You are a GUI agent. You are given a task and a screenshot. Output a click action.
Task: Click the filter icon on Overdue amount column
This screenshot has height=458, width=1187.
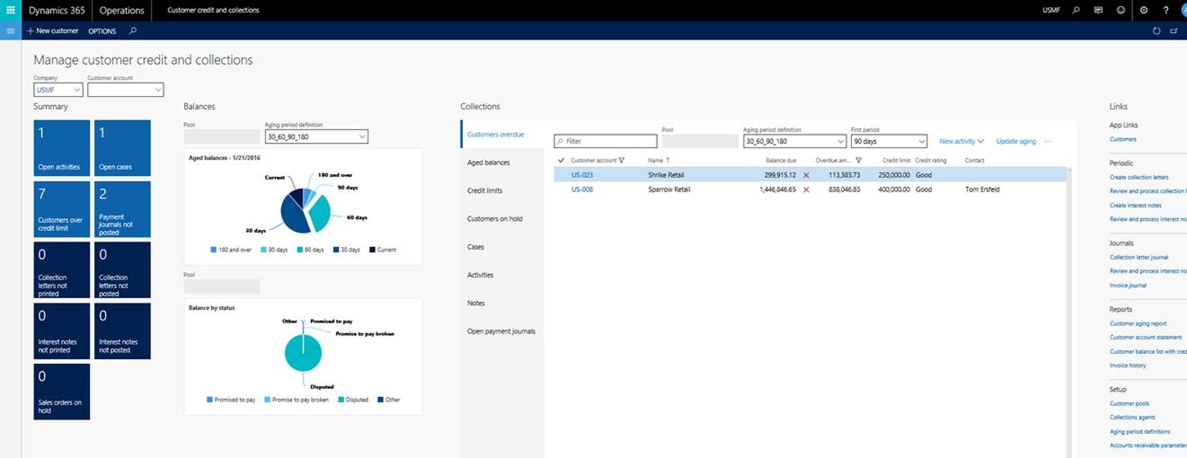pyautogui.click(x=859, y=160)
